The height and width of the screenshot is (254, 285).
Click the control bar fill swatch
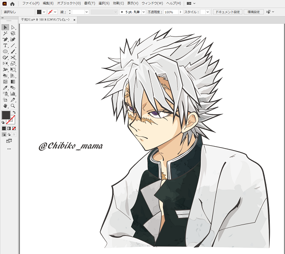tap(39, 12)
